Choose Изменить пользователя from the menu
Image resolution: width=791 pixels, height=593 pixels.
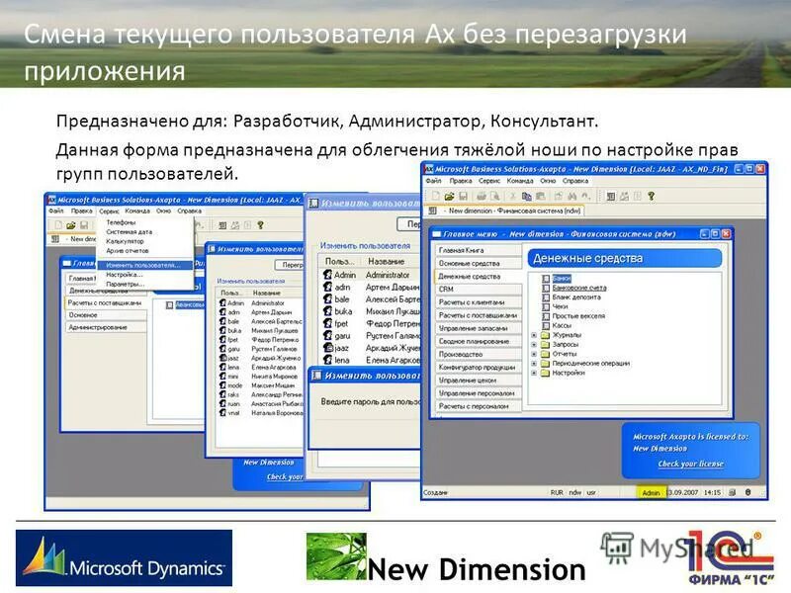tap(143, 265)
